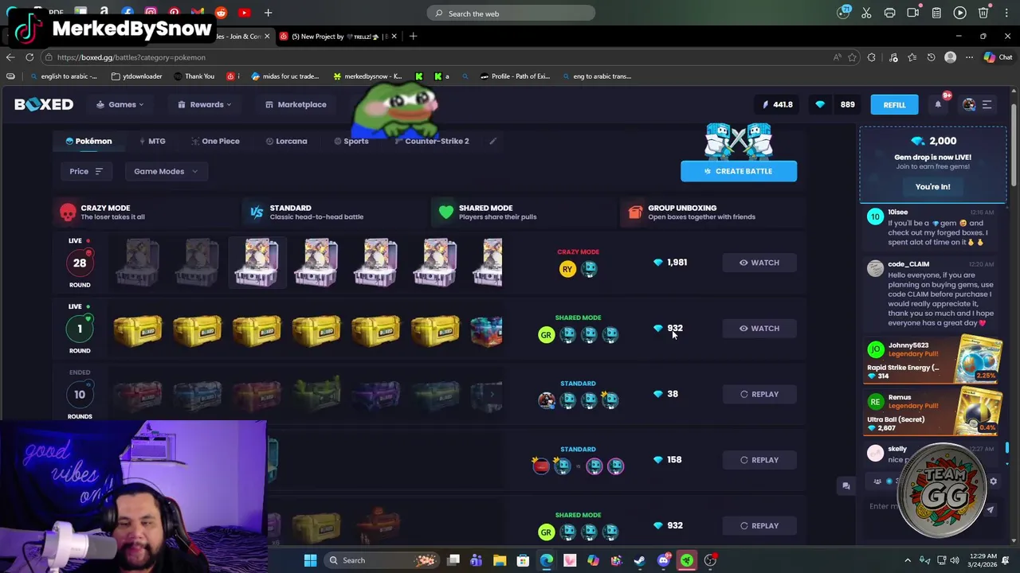Click the You're In! gem drop button

tap(932, 186)
